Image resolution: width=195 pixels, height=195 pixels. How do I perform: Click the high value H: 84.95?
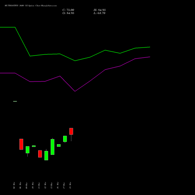99,10
